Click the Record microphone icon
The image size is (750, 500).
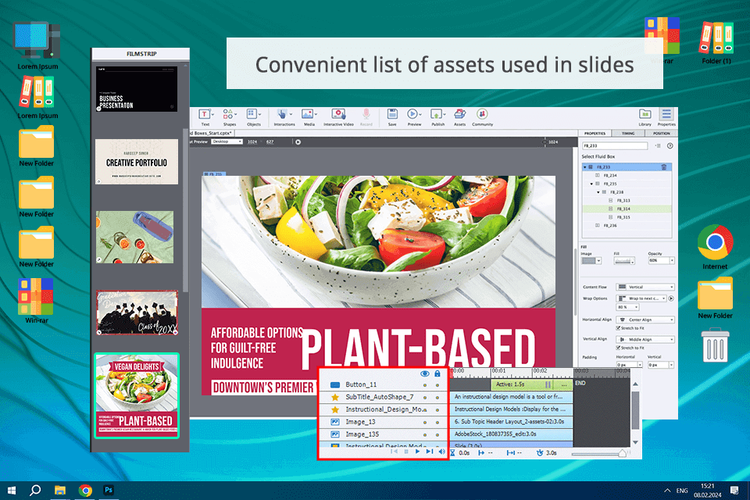coord(366,114)
